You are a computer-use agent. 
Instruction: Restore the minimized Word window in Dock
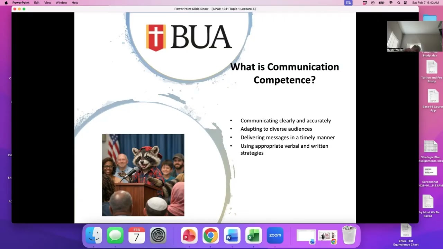coord(306,237)
